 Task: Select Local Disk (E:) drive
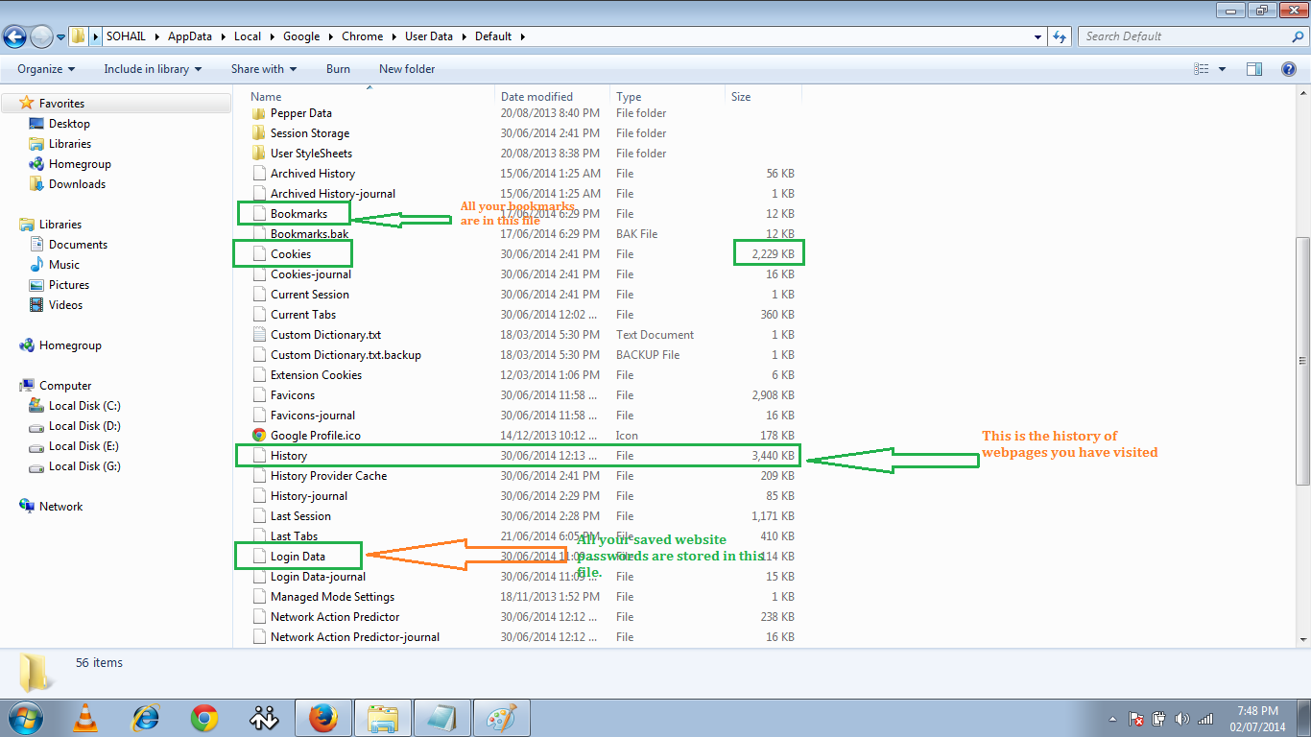[84, 446]
